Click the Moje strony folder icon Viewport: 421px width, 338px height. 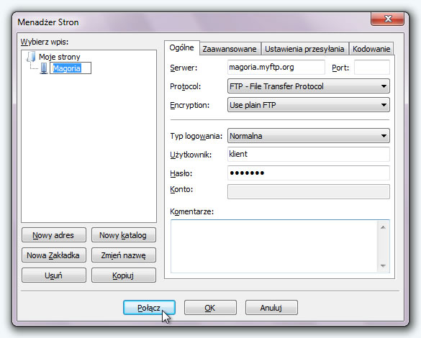click(x=31, y=56)
